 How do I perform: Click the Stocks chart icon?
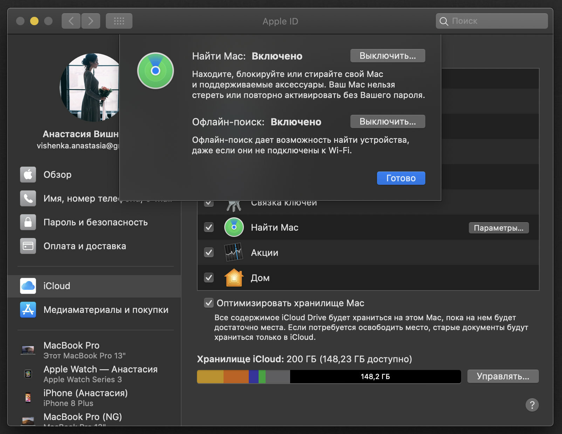point(234,252)
